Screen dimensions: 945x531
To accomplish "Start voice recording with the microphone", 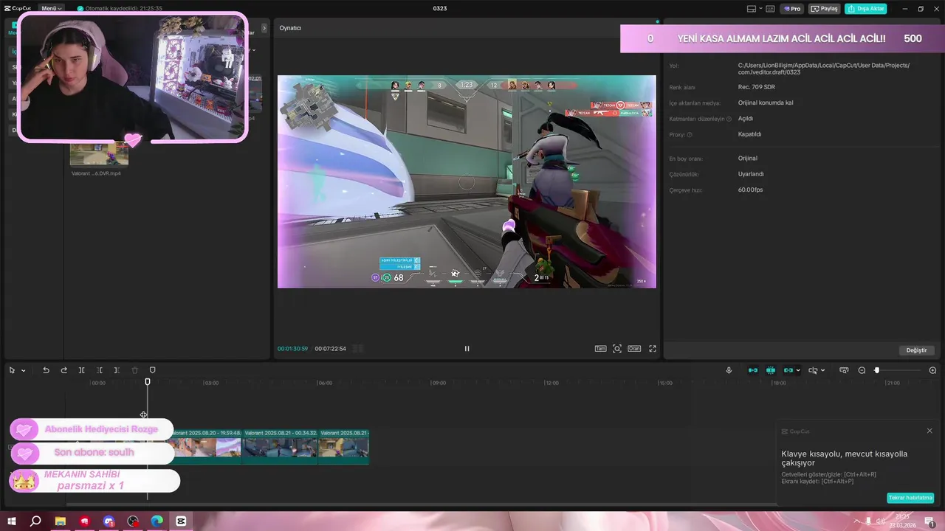I will point(729,370).
